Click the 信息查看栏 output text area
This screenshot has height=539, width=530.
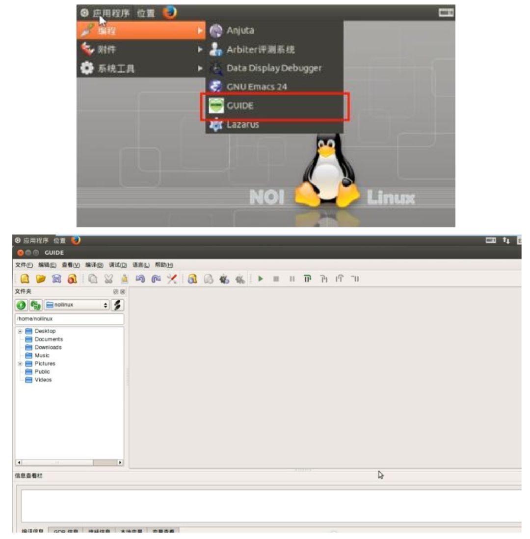[271, 506]
